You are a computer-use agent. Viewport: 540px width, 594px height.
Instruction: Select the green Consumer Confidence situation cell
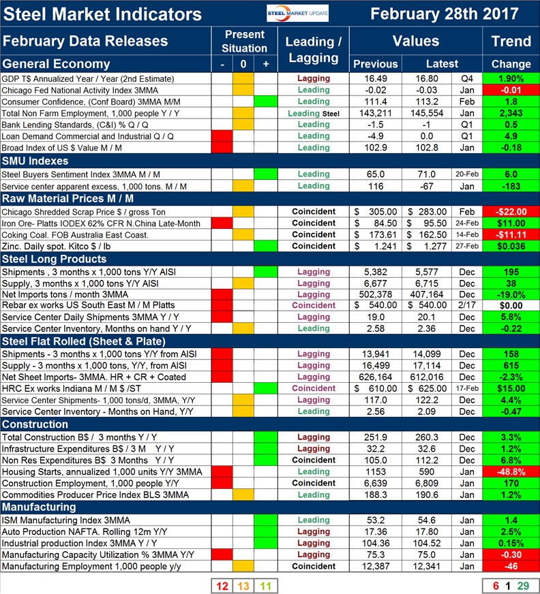[x=265, y=101]
